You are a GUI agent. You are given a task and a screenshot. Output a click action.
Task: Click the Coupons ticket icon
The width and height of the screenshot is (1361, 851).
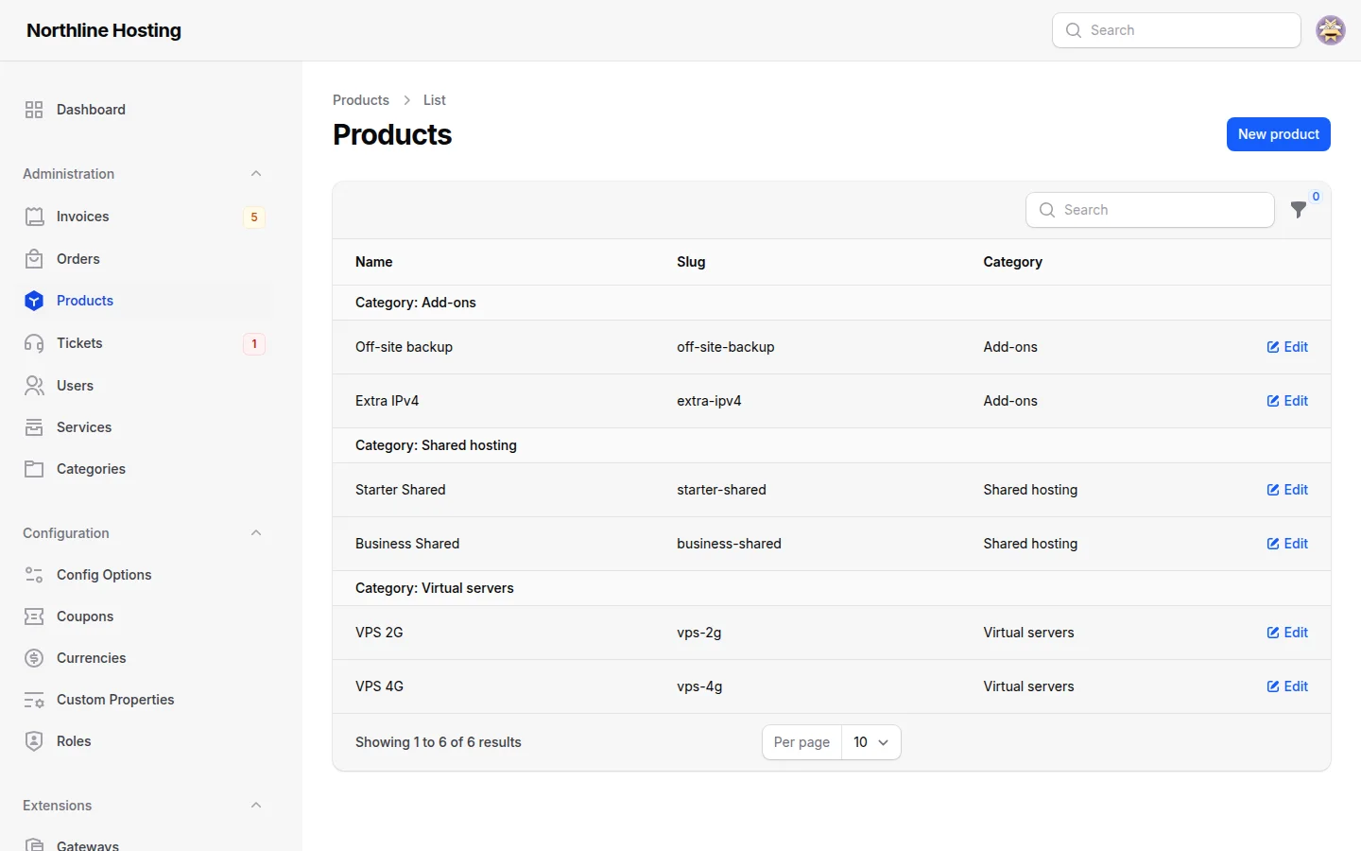(34, 617)
